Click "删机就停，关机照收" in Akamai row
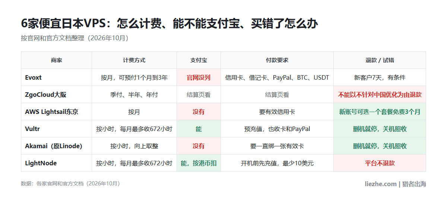This screenshot has width=447, height=204. point(380,146)
